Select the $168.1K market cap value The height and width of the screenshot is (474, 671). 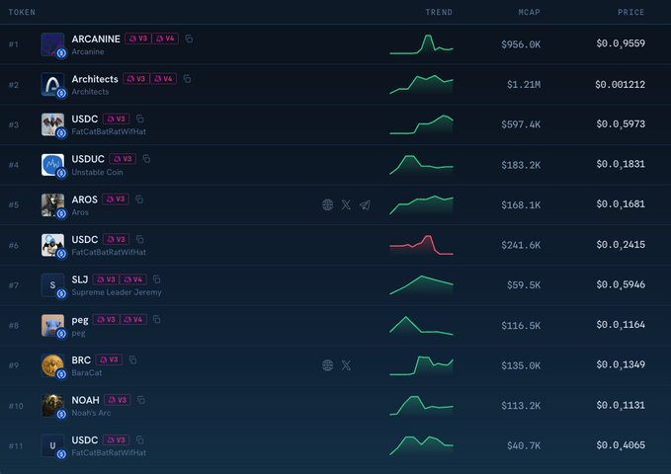click(521, 205)
